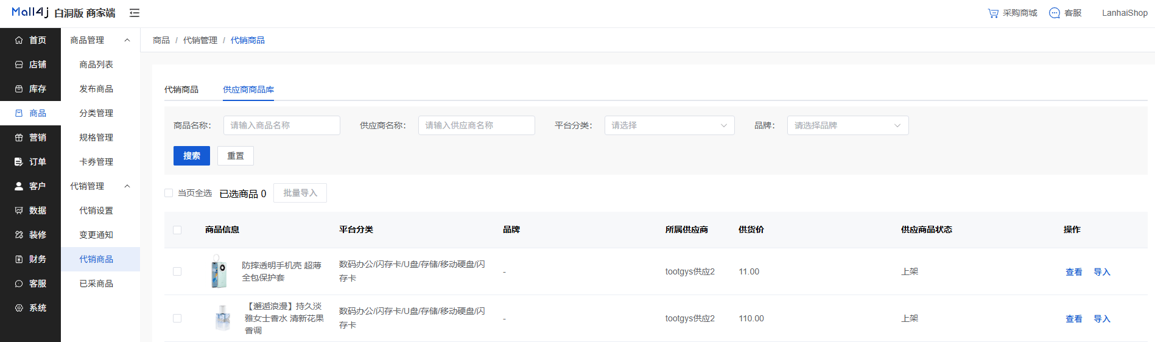Click the 商品 product icon in sidebar
The height and width of the screenshot is (342, 1155).
tap(19, 113)
